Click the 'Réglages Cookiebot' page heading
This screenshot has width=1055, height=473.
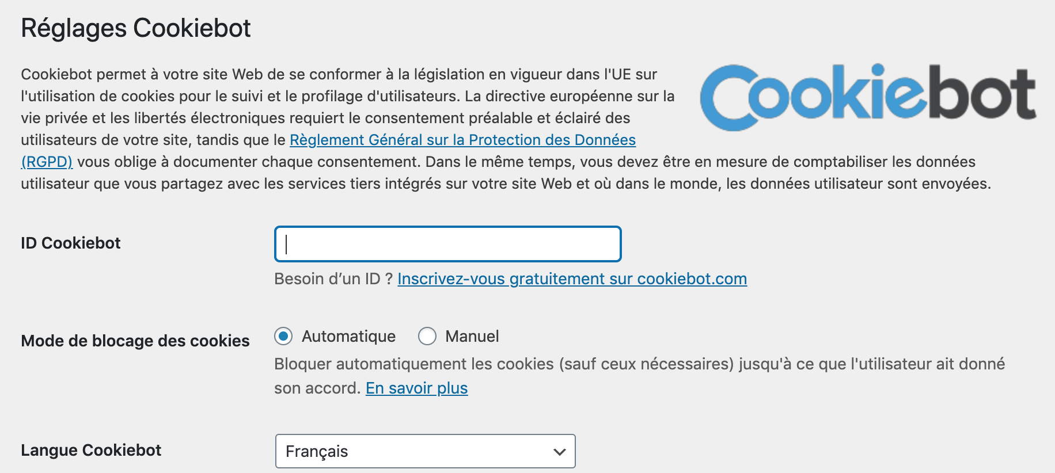coord(136,28)
